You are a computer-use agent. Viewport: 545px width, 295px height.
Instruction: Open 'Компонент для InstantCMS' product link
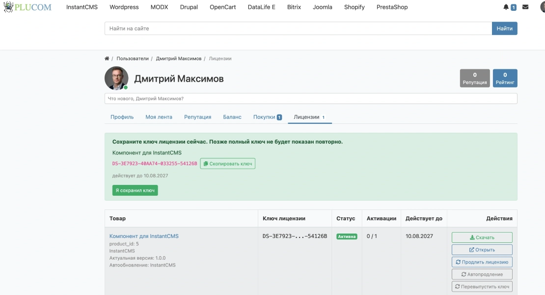(144, 236)
